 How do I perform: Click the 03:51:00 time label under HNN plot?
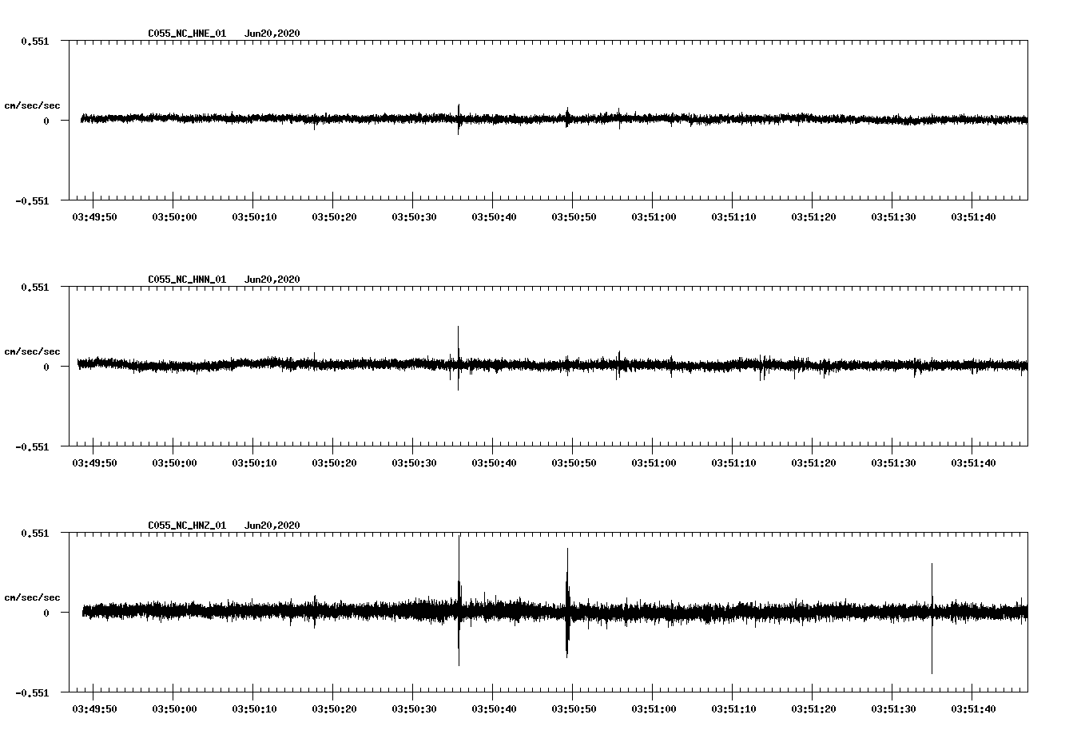click(654, 463)
